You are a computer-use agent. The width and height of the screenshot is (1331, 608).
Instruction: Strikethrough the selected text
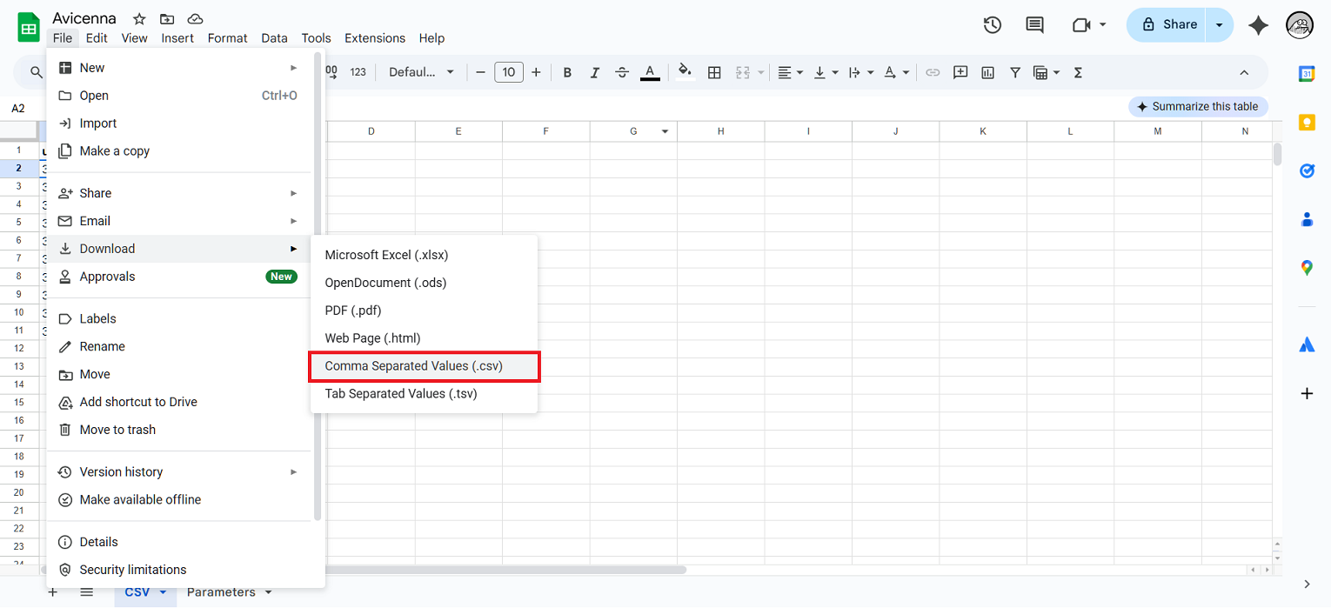[x=622, y=72]
